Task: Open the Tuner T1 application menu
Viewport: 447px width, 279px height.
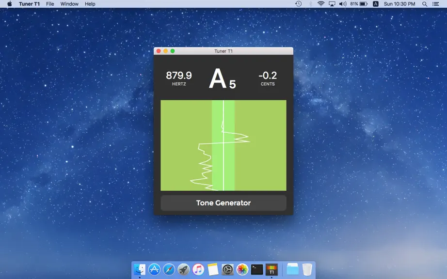Action: 29,4
